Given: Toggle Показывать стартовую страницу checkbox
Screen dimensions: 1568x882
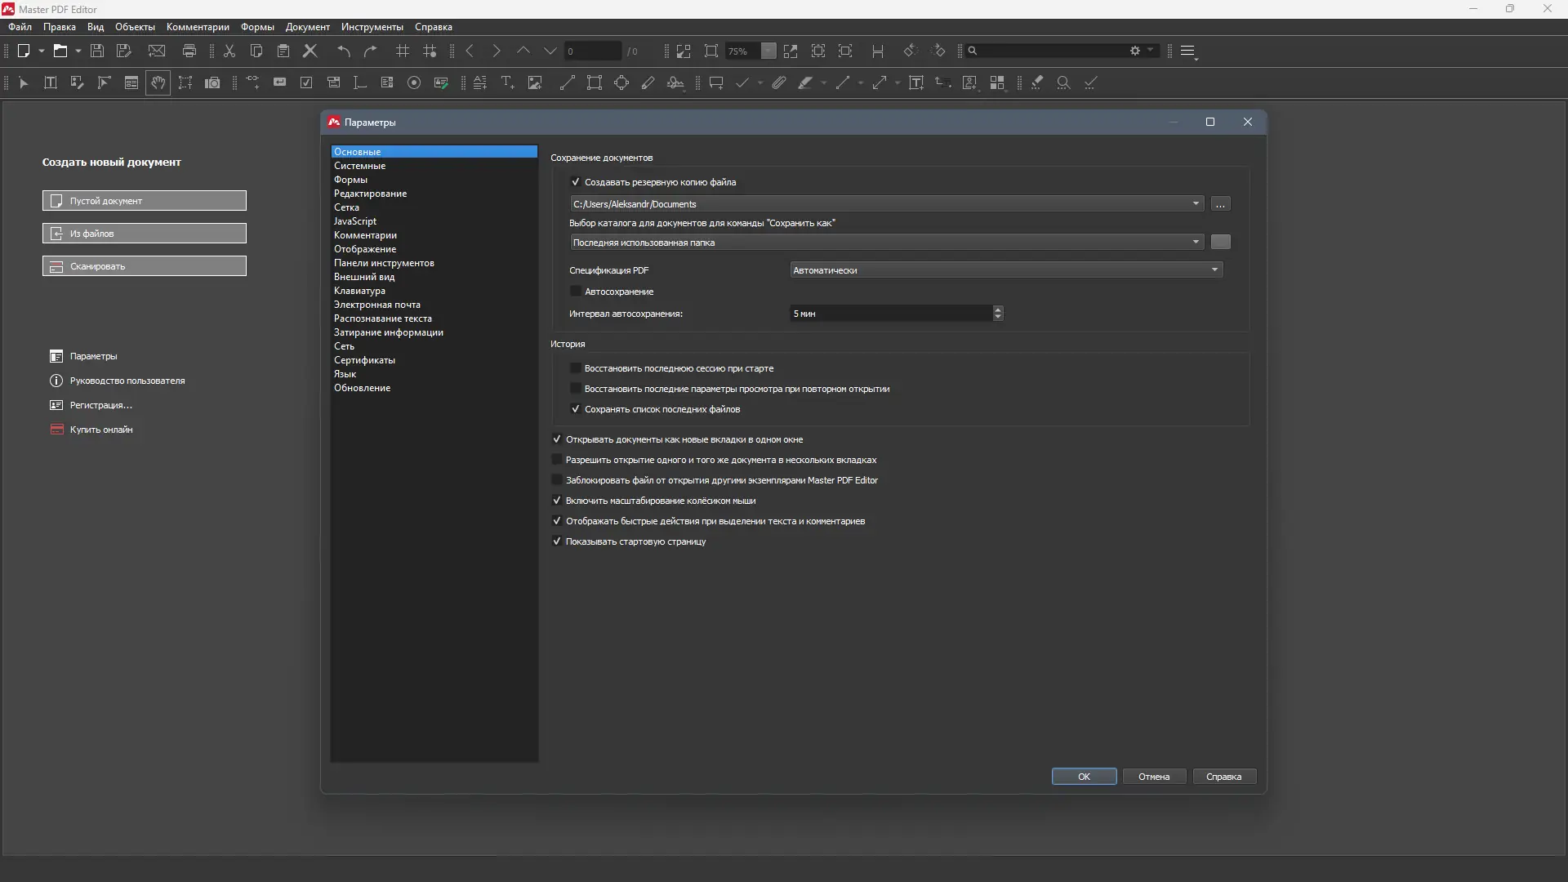Looking at the screenshot, I should coord(557,541).
